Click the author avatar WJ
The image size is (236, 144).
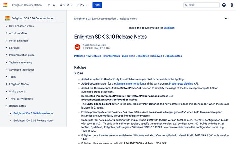coord(77,46)
